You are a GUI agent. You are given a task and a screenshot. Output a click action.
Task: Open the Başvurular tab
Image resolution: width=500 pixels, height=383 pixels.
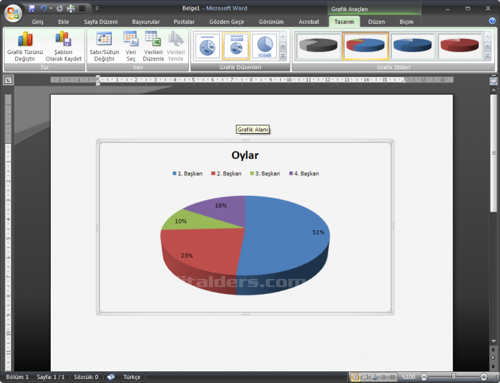click(x=146, y=22)
